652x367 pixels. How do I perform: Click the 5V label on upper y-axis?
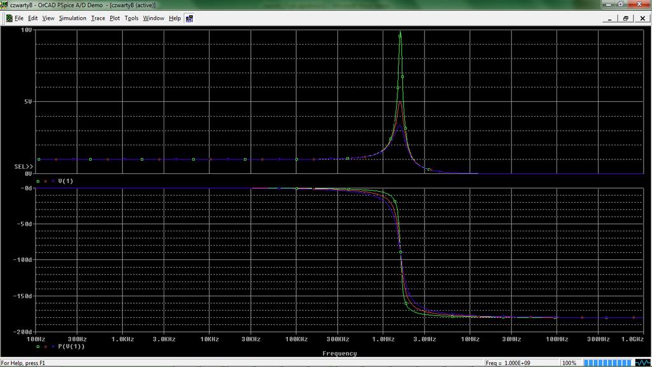click(28, 101)
